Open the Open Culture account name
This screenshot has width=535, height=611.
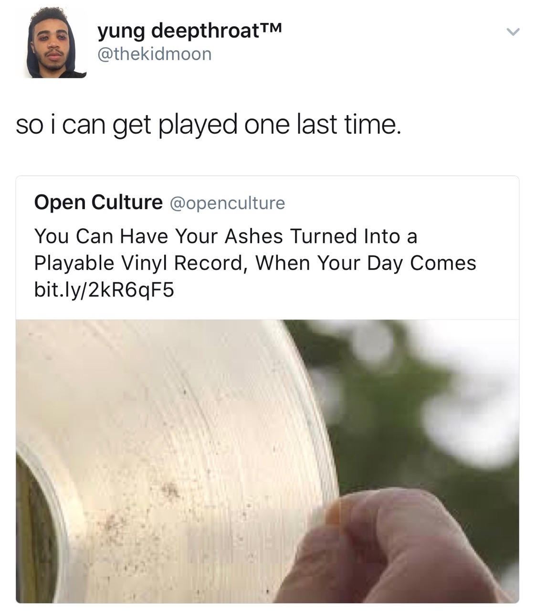coord(98,202)
